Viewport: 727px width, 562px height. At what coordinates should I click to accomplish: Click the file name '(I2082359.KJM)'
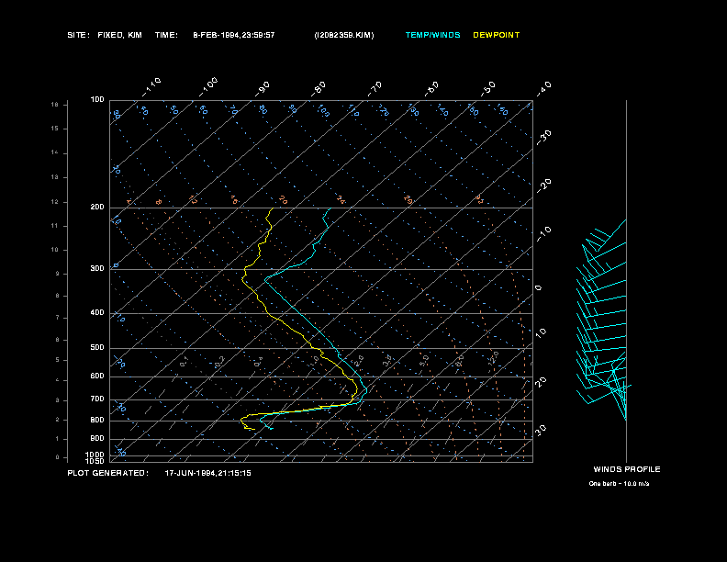pyautogui.click(x=344, y=35)
